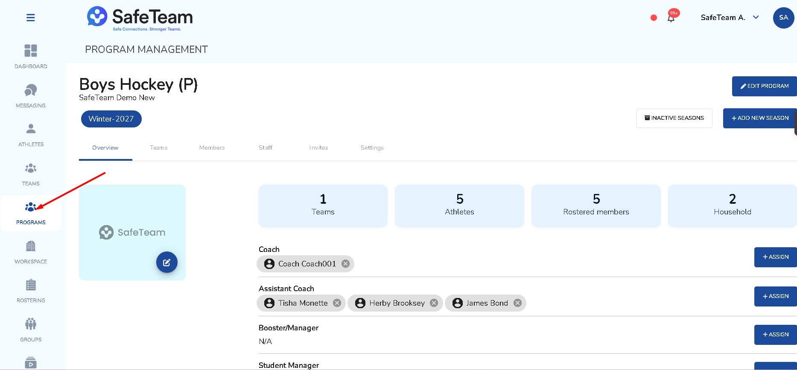Open the 1 Teams stat card
797x370 pixels.
tap(323, 206)
